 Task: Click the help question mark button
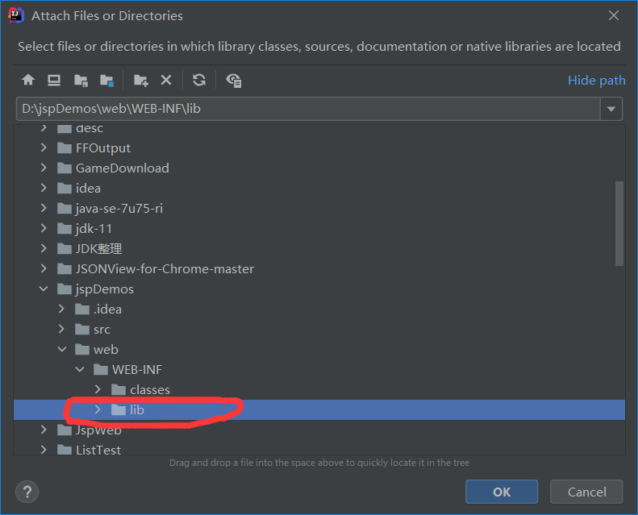tap(27, 492)
